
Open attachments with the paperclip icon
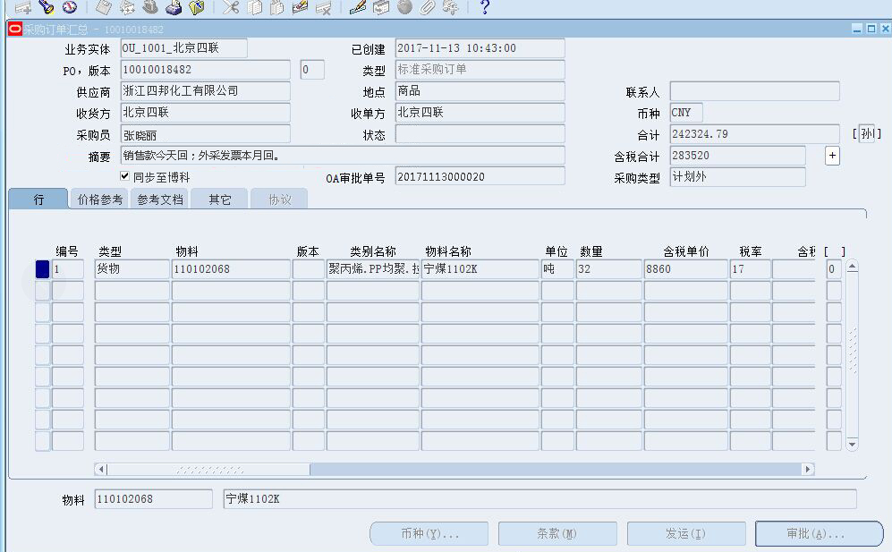pyautogui.click(x=427, y=9)
